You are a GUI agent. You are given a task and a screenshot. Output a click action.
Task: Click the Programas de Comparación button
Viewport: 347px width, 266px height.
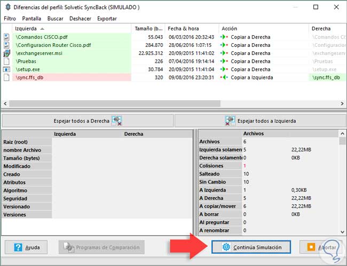(x=101, y=247)
